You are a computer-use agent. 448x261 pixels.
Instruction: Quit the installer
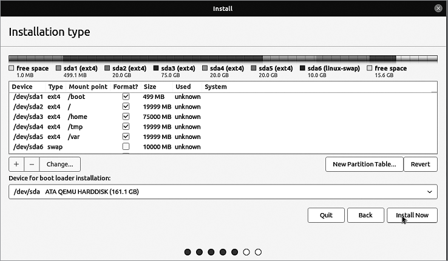pyautogui.click(x=326, y=215)
